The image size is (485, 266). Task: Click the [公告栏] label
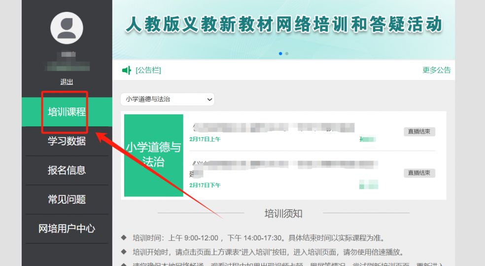pos(148,70)
